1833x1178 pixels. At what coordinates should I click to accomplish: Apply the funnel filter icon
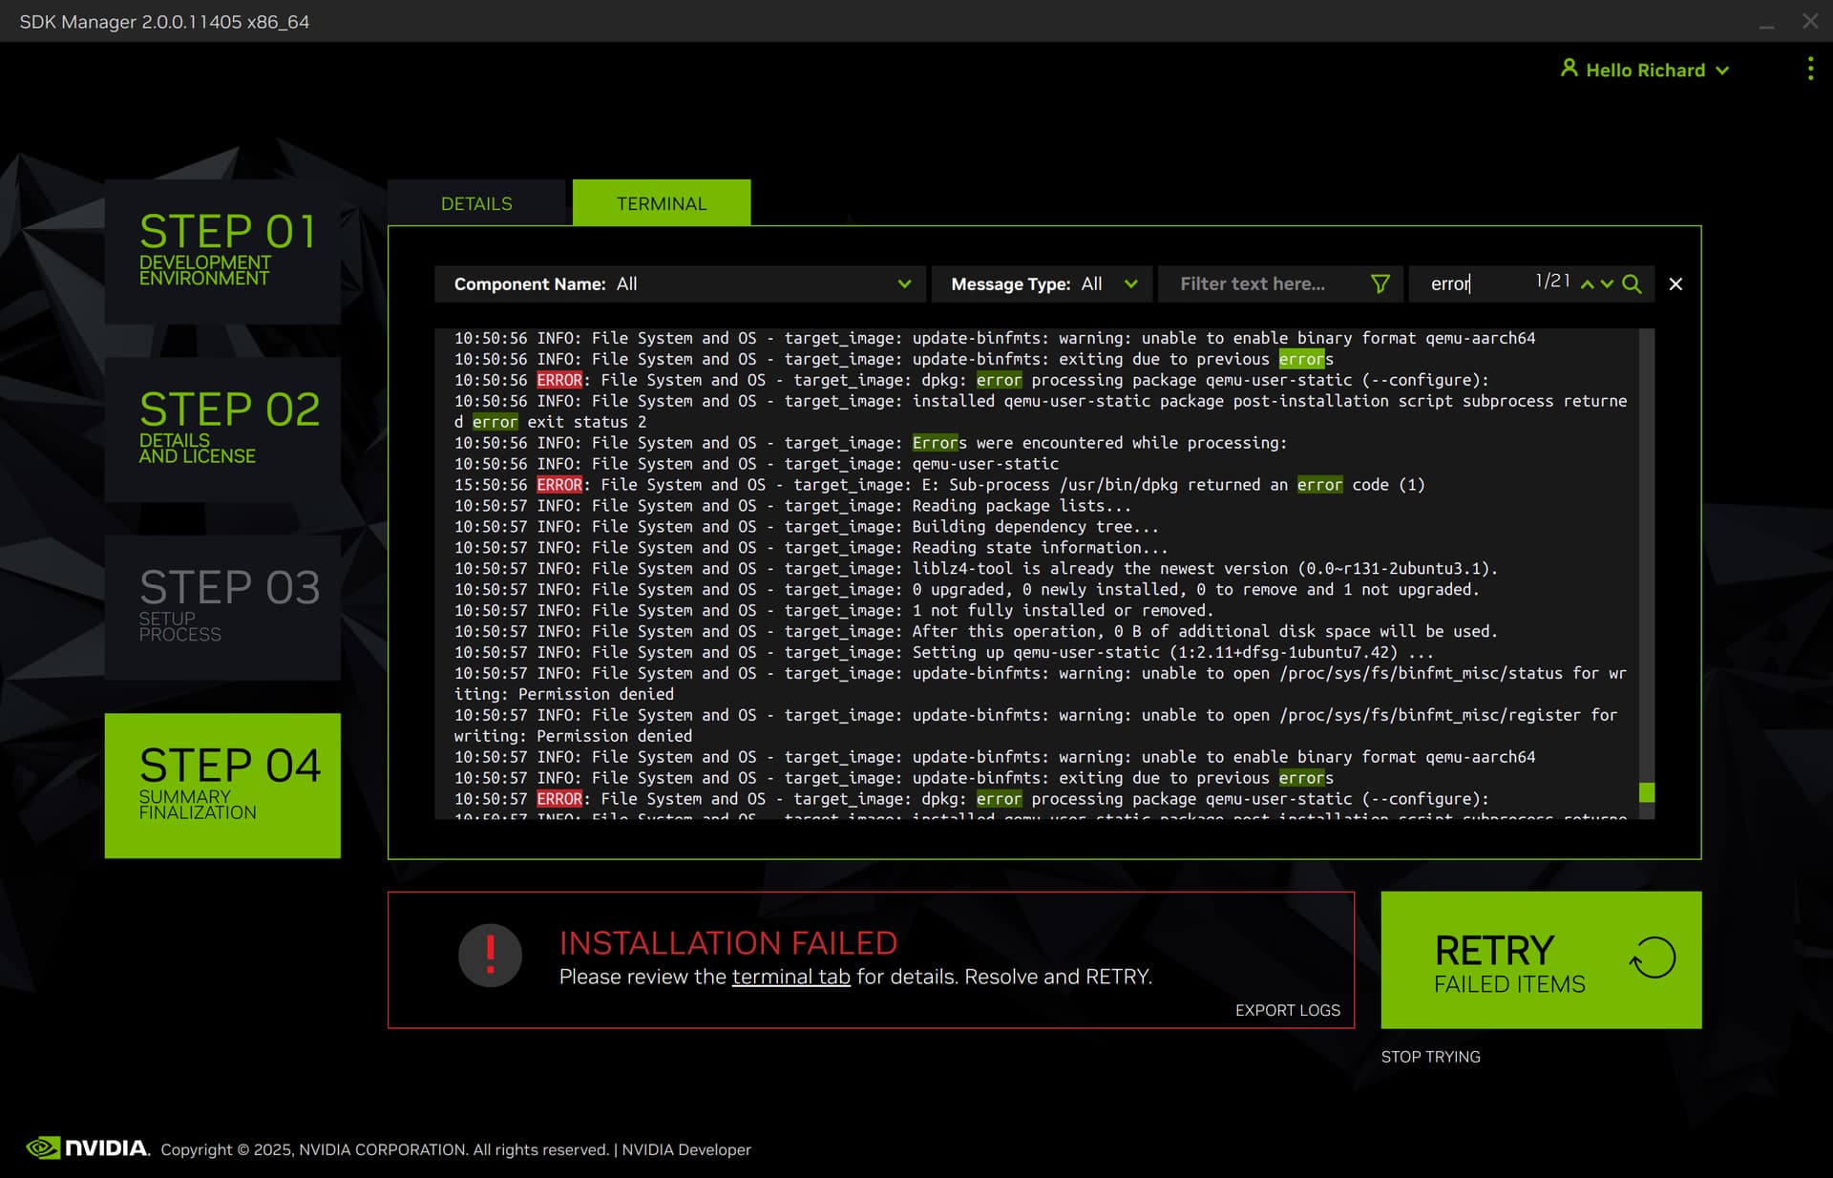click(1380, 284)
